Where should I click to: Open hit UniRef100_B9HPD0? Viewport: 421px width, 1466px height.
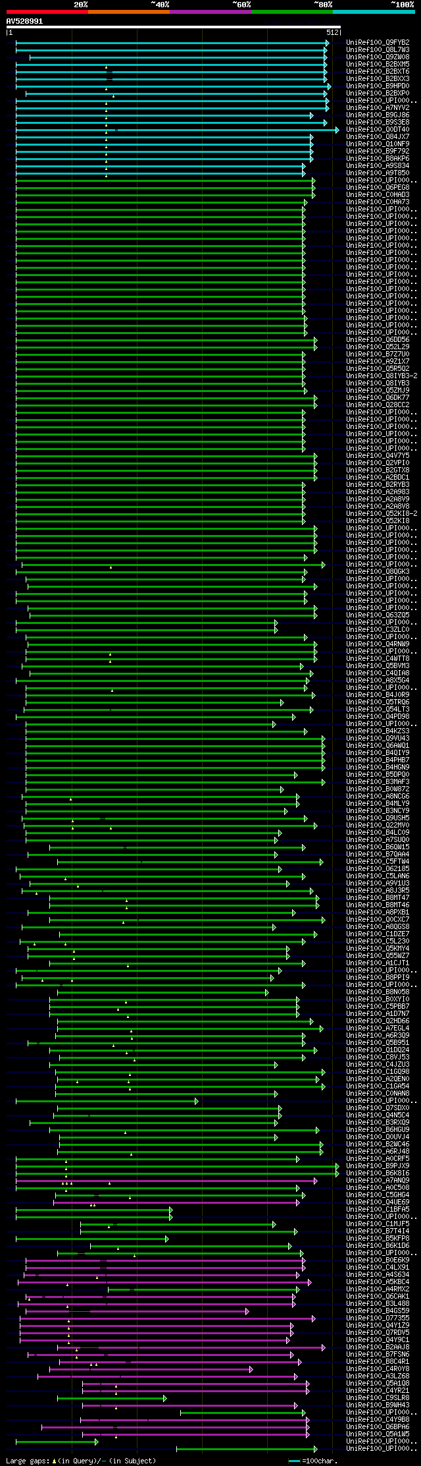[378, 86]
